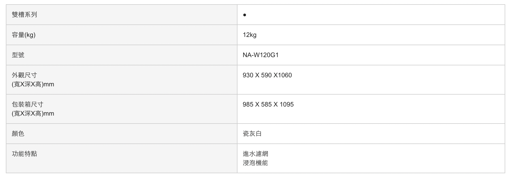Click the 顏色 row label

click(18, 134)
